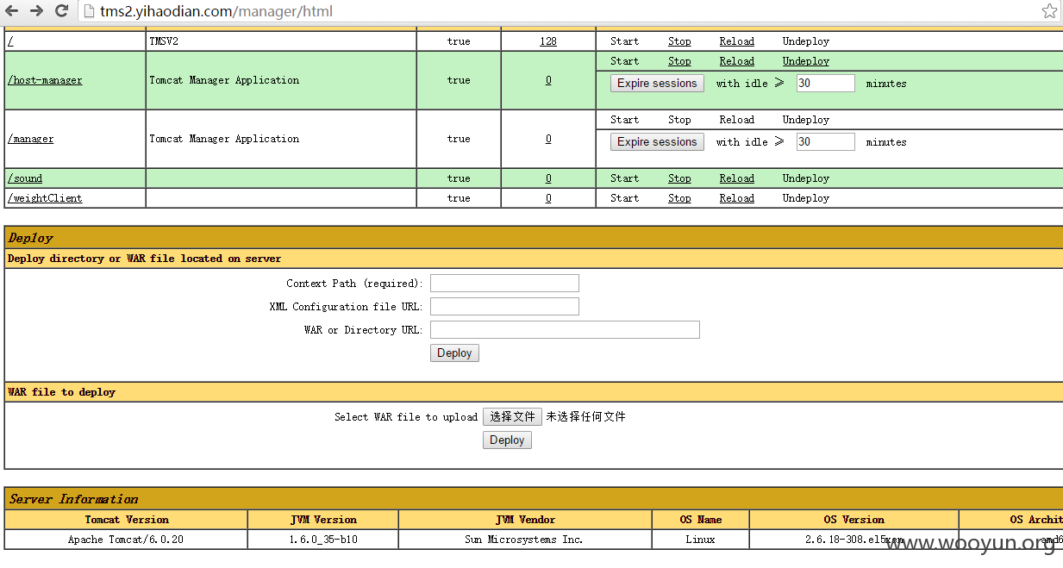
Task: Select the "Apache Tomcat/6.0.20" version cell
Action: click(126, 540)
